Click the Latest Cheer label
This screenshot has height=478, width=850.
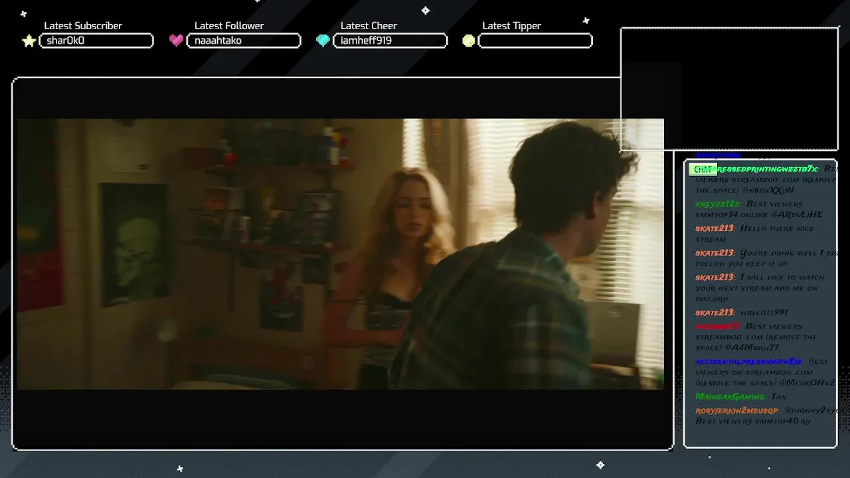click(x=369, y=26)
